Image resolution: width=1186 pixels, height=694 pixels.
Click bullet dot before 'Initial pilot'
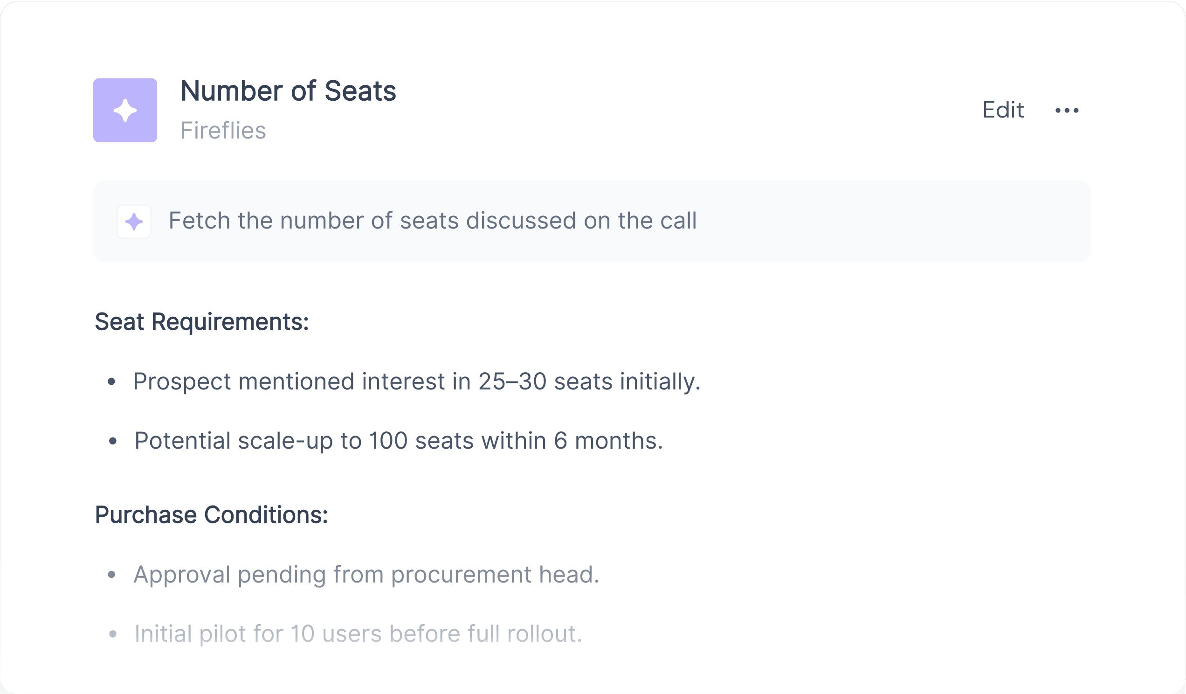(x=112, y=634)
